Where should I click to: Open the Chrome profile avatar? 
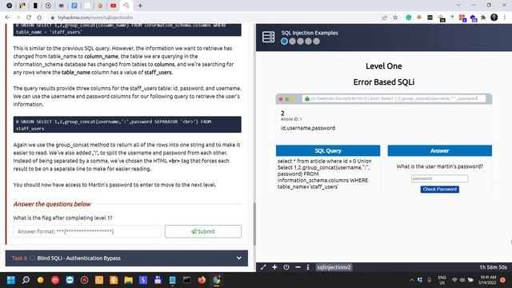point(494,18)
